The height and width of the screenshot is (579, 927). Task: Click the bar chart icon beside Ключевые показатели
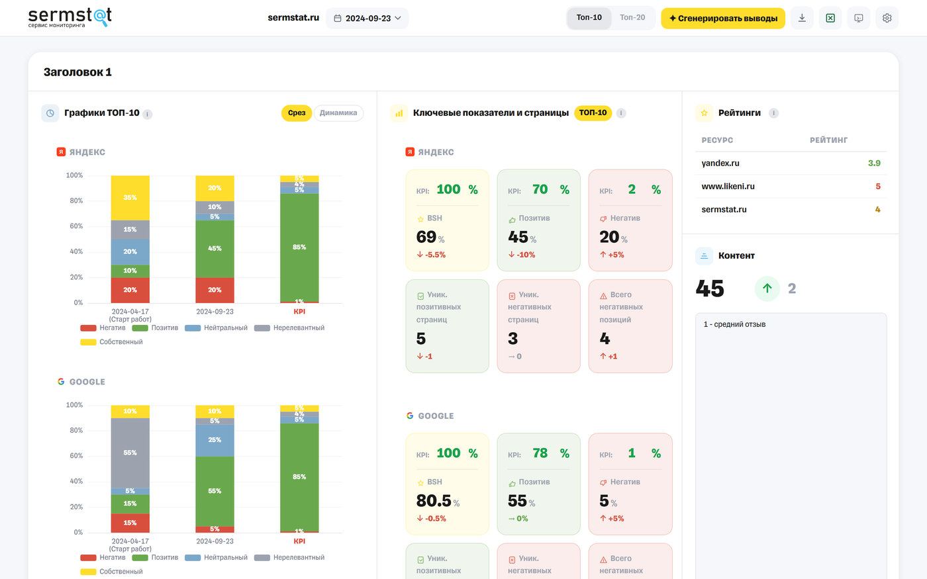[x=399, y=113]
